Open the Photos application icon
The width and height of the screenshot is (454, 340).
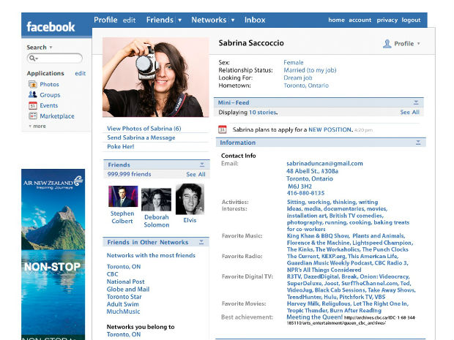pyautogui.click(x=33, y=84)
